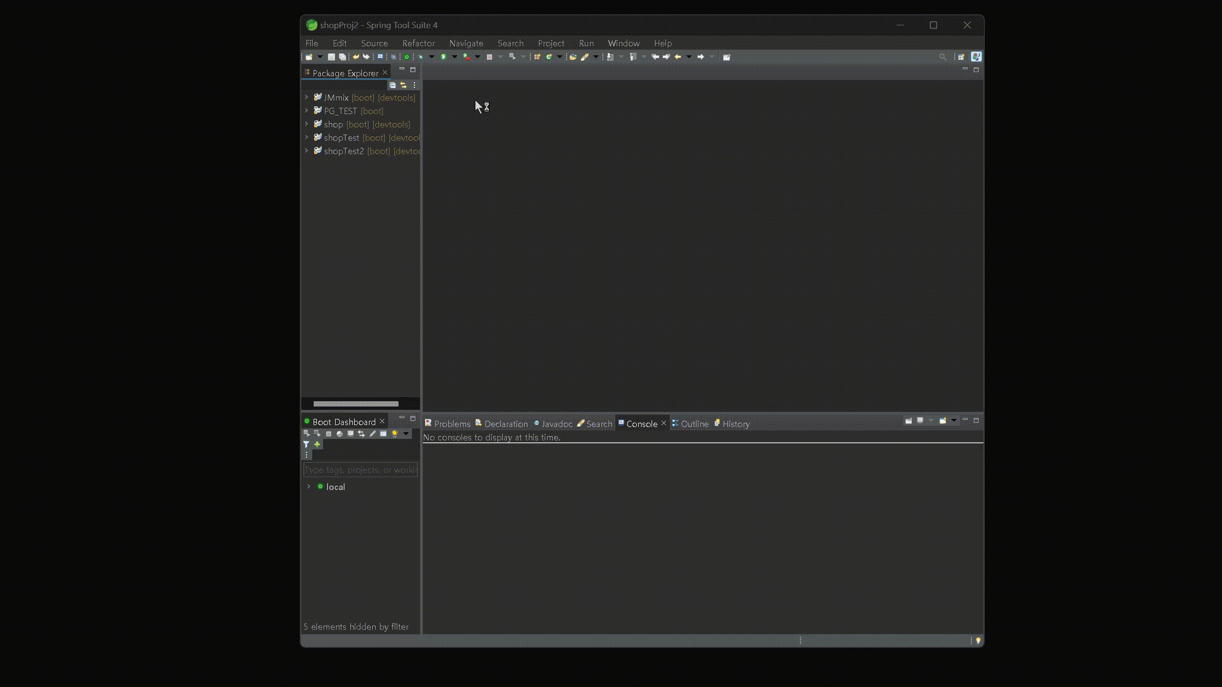1222x687 pixels.
Task: Select the PG_TEST project
Action: (340, 111)
